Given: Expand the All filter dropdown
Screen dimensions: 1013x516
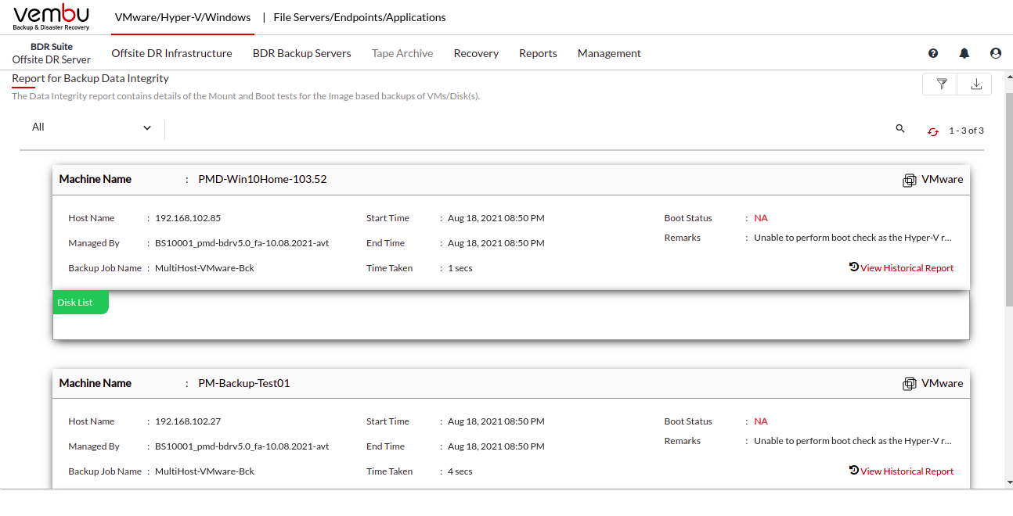Looking at the screenshot, I should 92,127.
